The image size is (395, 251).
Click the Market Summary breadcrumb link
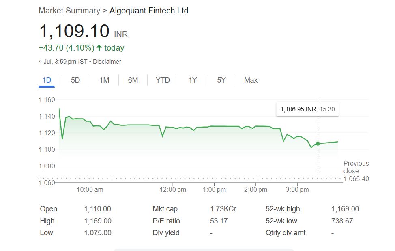click(69, 11)
